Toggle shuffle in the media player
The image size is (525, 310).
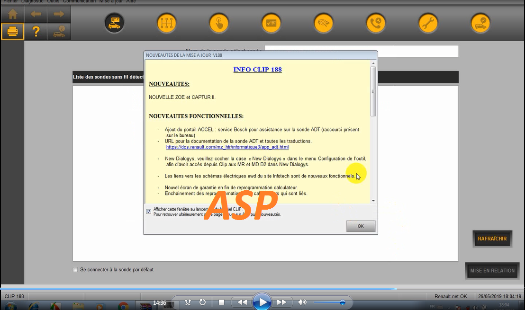pos(188,302)
